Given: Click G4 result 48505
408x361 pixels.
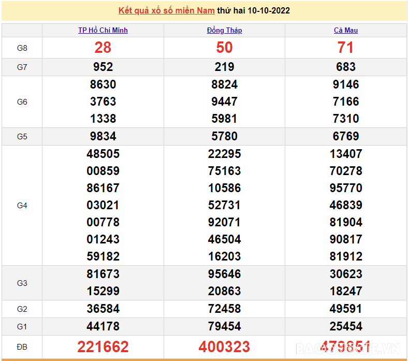Looking at the screenshot, I should pyautogui.click(x=103, y=154).
